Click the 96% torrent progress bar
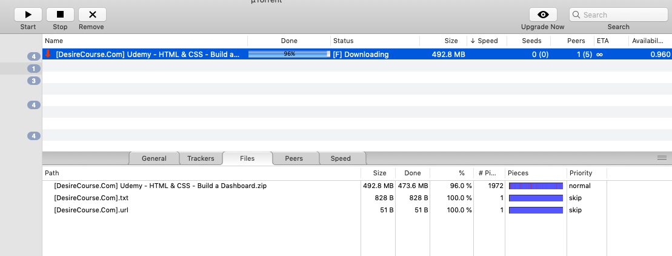This screenshot has height=256, width=672. (289, 54)
